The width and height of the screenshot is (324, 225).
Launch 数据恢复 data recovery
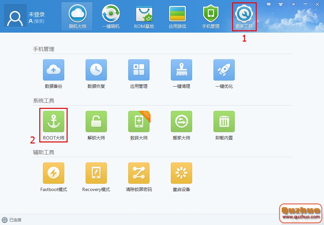tap(96, 70)
